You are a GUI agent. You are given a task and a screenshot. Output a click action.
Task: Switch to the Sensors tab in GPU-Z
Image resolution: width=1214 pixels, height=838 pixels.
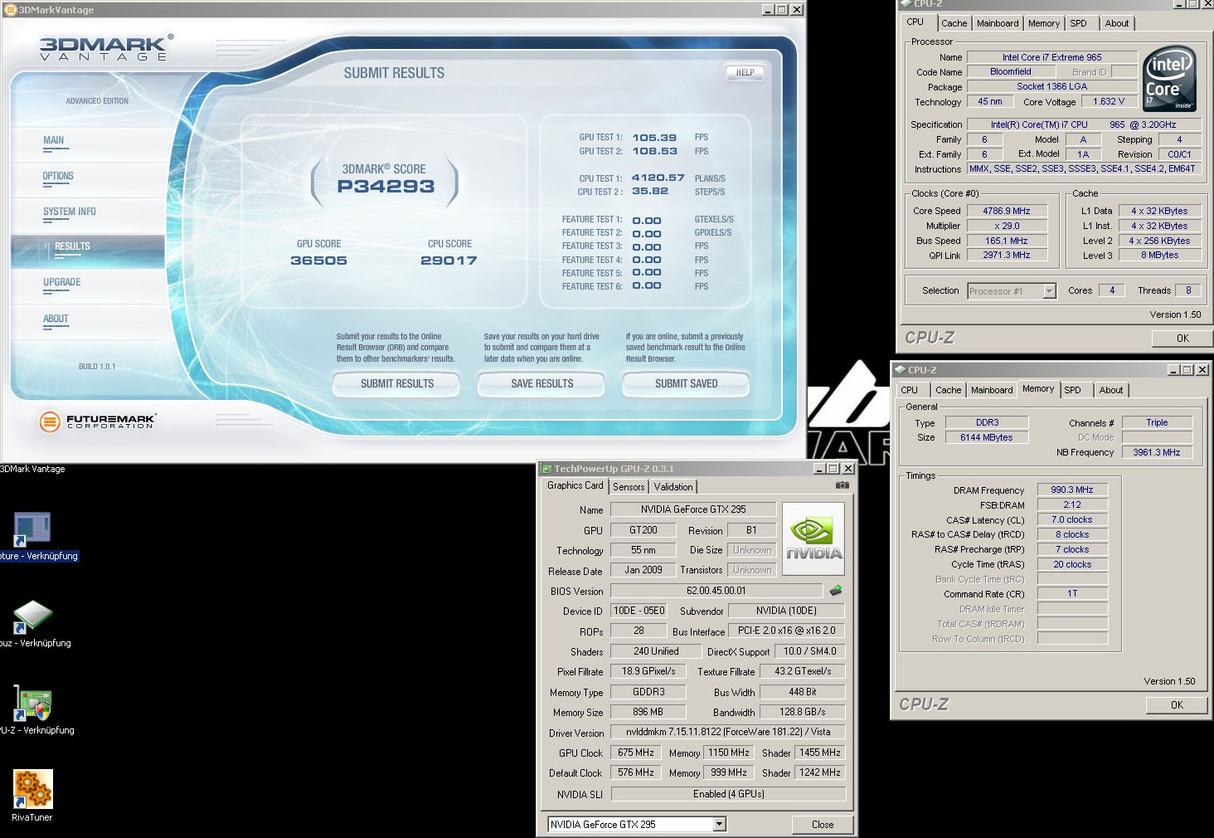click(629, 487)
